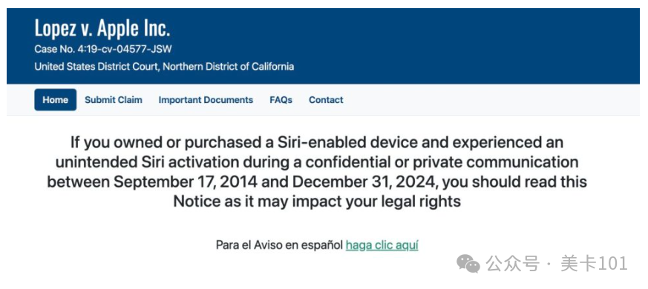This screenshot has height=289, width=648.
Task: Click the words 'you should read this'
Action: (517, 182)
